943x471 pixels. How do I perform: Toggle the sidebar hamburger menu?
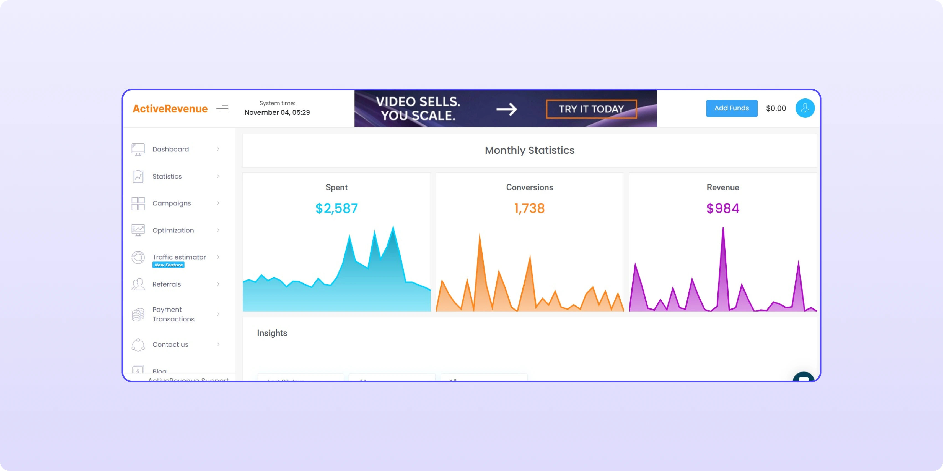pos(222,109)
